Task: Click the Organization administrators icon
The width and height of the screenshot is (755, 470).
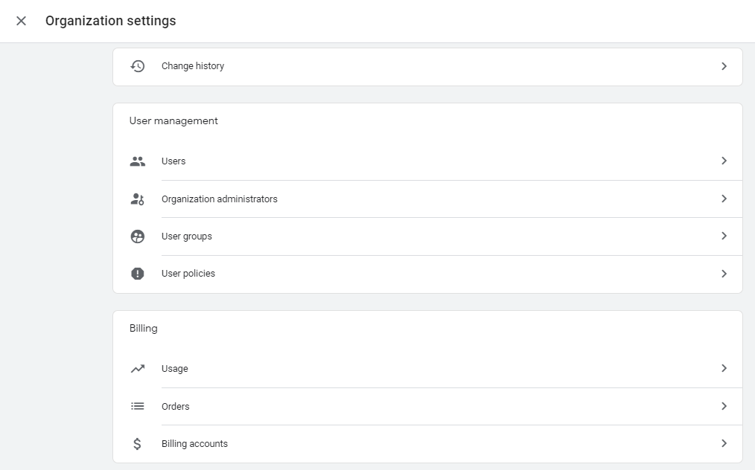Action: point(137,199)
